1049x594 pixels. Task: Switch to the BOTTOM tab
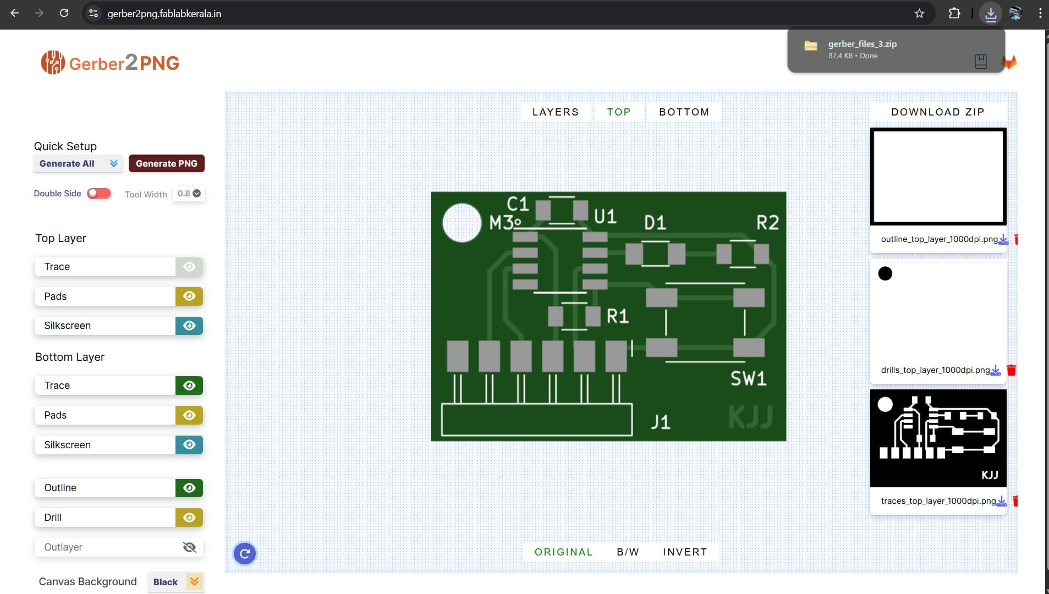(x=683, y=112)
